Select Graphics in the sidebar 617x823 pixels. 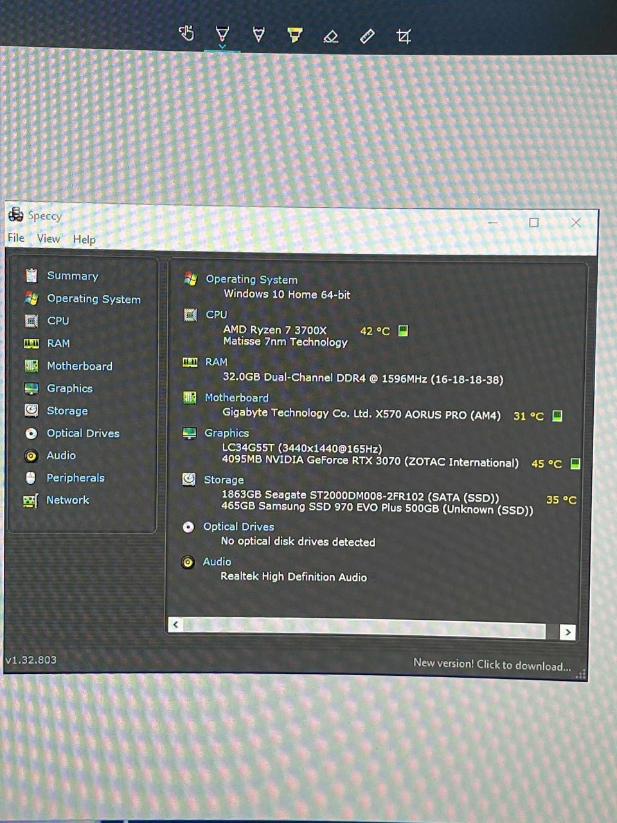point(69,388)
